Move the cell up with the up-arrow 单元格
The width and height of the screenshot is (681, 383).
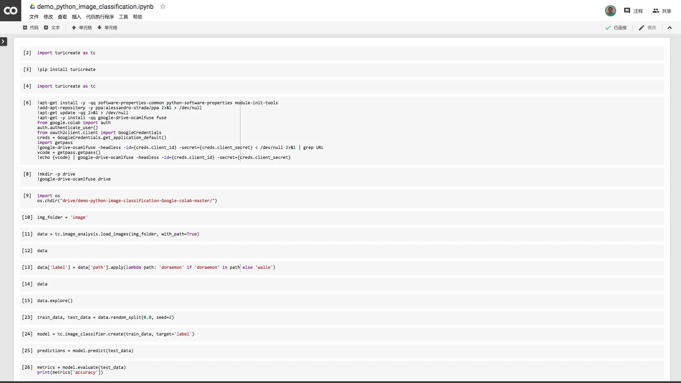82,28
